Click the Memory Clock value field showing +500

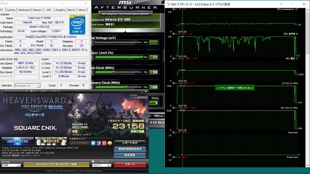pyautogui.click(x=153, y=87)
